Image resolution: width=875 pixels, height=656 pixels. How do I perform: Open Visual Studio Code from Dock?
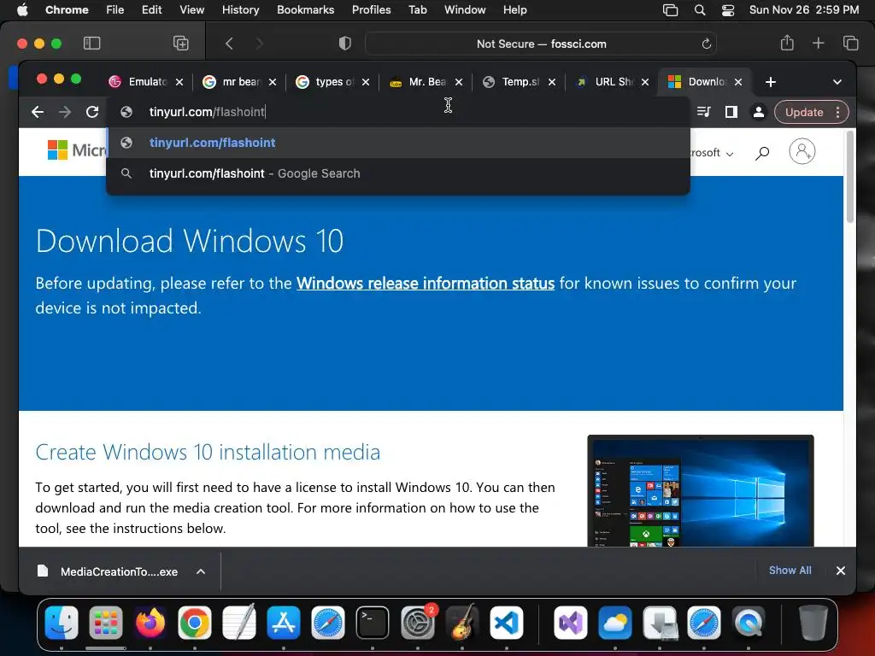click(506, 623)
